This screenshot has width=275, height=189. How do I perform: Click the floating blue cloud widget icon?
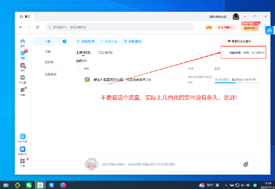coord(270,30)
